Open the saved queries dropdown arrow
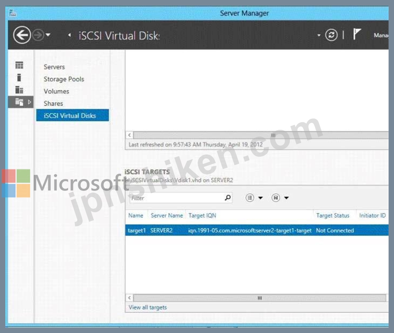394x333 pixels. click(x=287, y=198)
